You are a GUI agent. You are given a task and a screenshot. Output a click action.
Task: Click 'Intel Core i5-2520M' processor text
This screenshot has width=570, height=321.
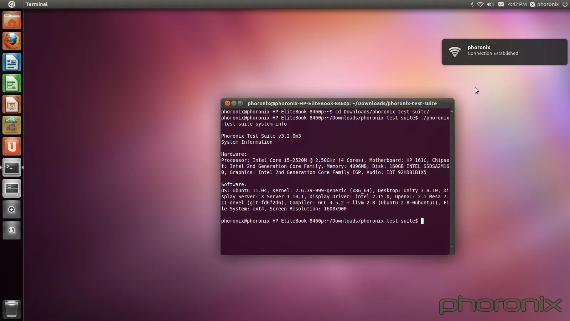280,160
